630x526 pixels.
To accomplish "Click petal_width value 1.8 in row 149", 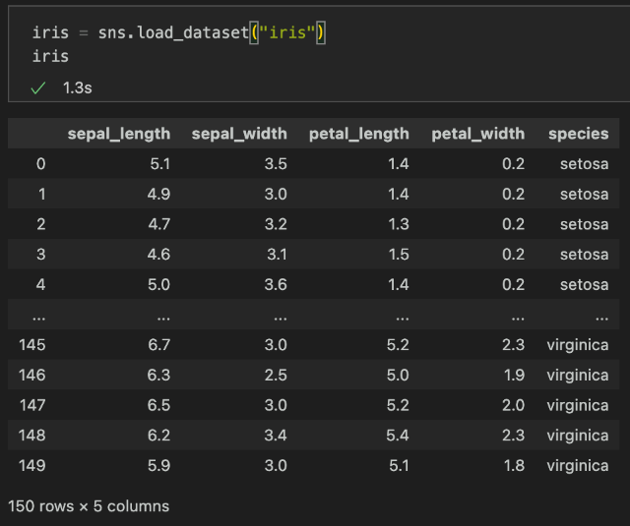I will (514, 466).
